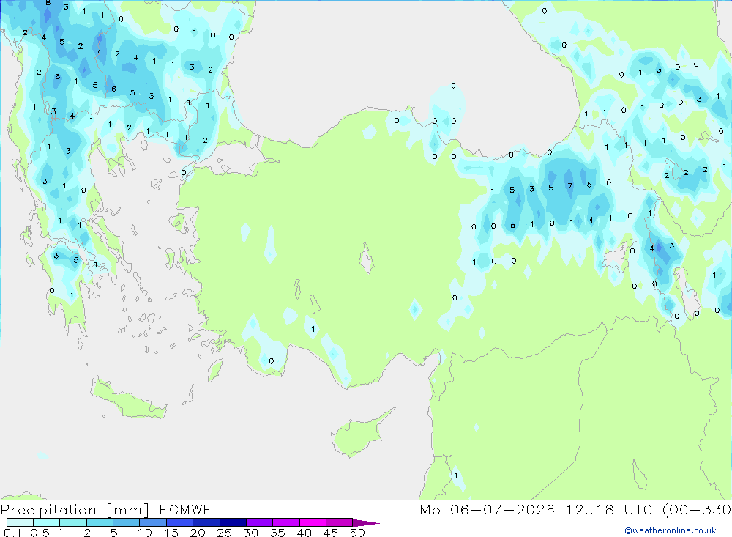Click the legend label "40"
The image size is (732, 537).
[x=305, y=533]
